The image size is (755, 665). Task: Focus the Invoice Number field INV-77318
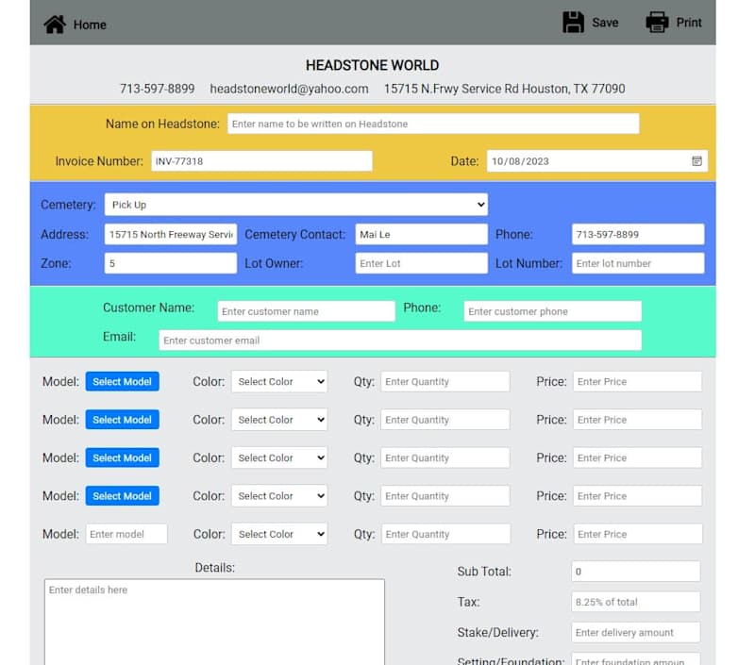click(261, 161)
